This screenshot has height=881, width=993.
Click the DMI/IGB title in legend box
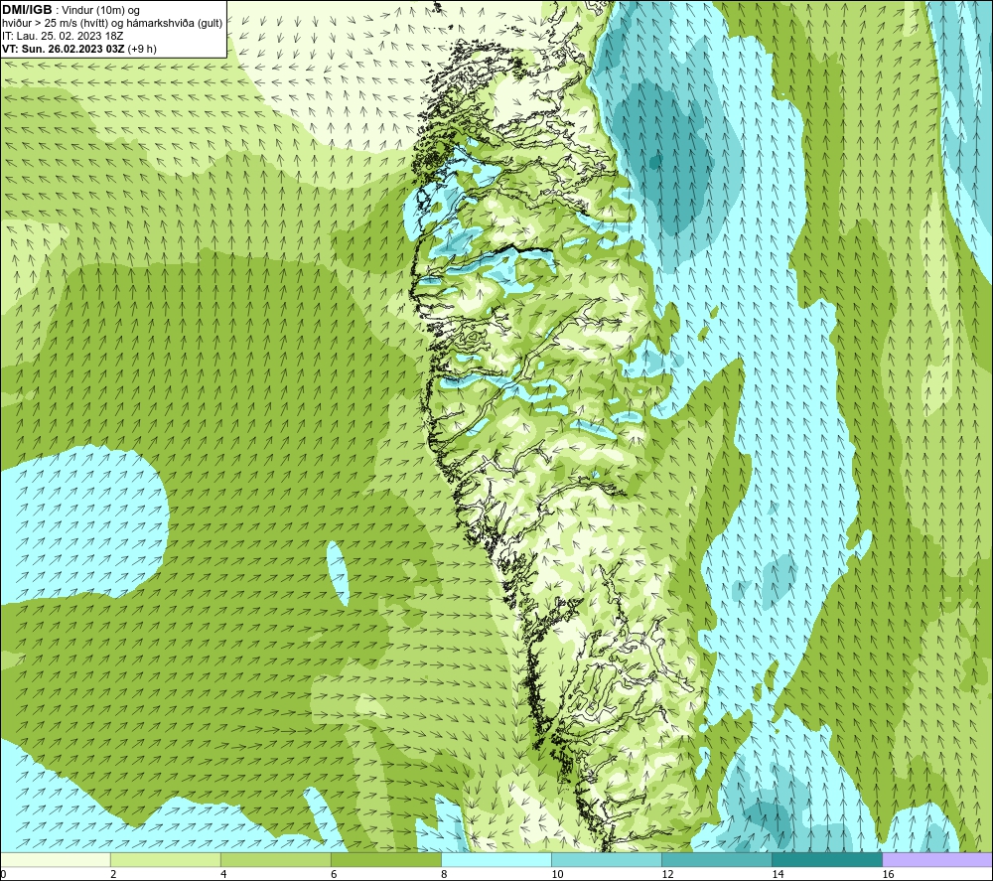27,10
